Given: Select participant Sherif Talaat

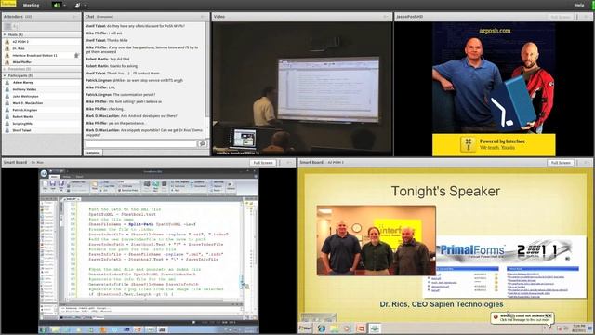Looking at the screenshot, I should pyautogui.click(x=41, y=130).
